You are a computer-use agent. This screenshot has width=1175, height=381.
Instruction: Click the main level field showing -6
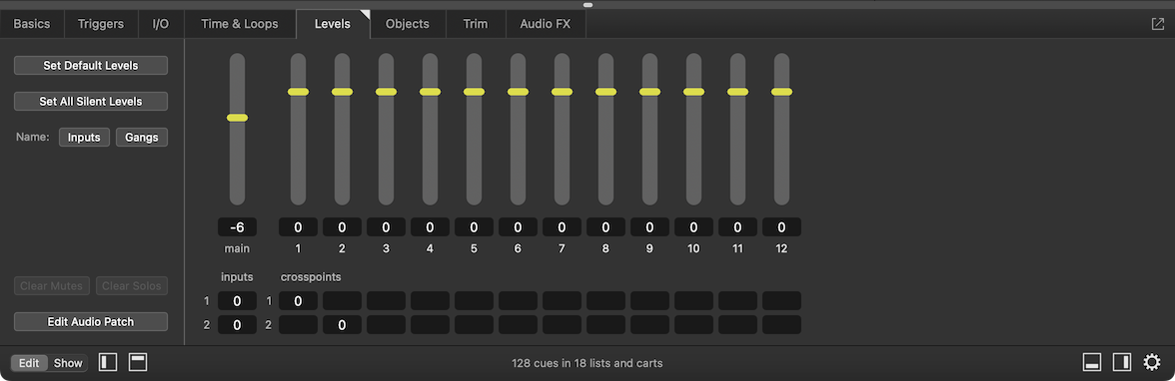[x=237, y=226]
